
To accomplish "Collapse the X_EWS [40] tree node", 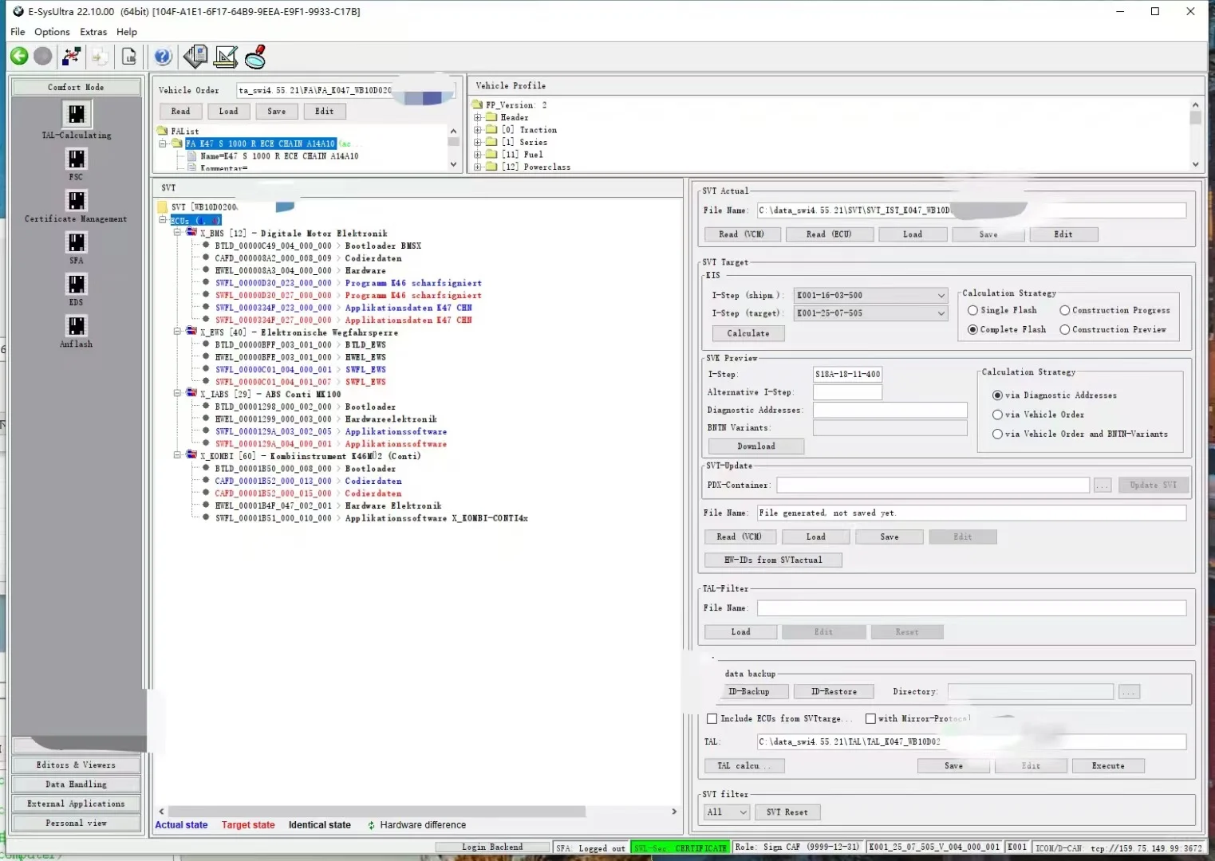I will pyautogui.click(x=177, y=332).
